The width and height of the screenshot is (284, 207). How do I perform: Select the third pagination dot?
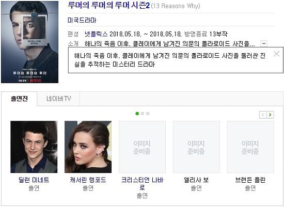coord(148,114)
